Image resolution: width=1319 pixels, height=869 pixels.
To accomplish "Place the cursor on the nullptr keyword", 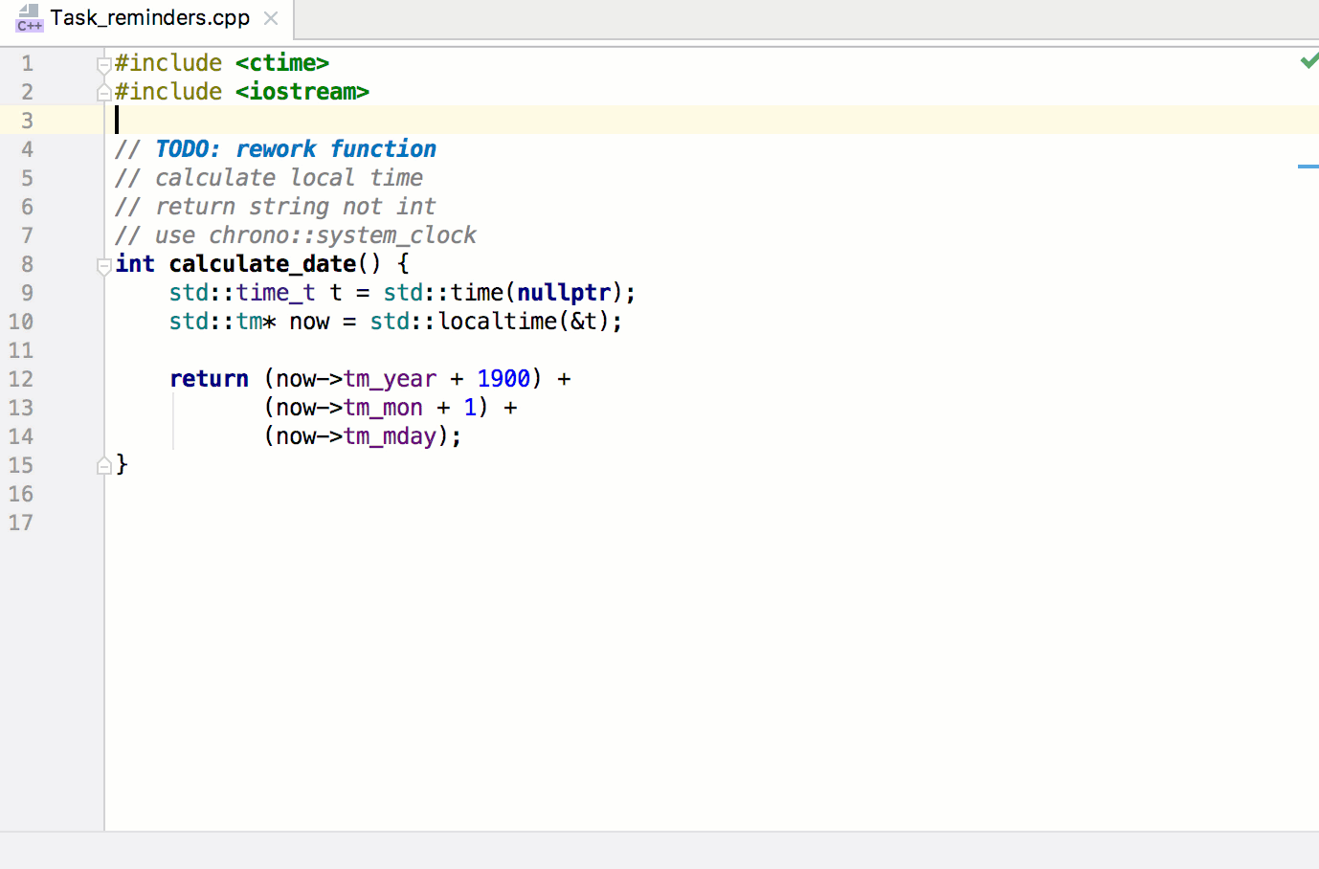I will pos(564,292).
